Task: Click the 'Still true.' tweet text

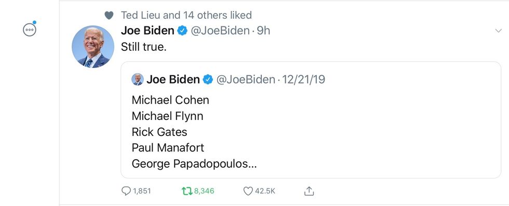Action: pos(144,47)
